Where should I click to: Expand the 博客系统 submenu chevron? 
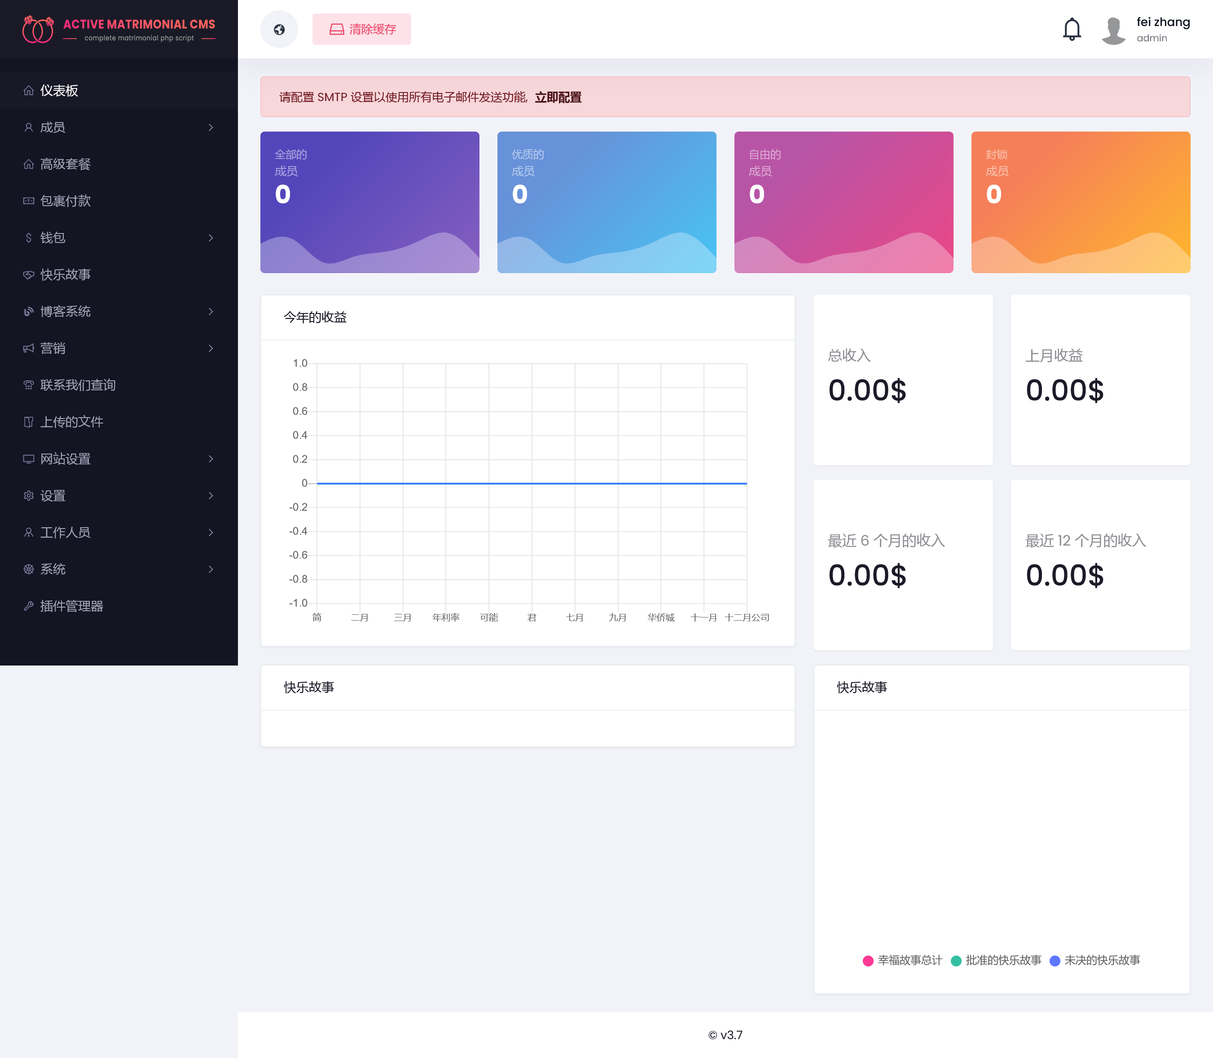(211, 312)
